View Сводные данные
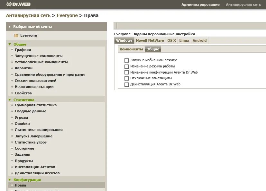 pyautogui.click(x=31, y=111)
